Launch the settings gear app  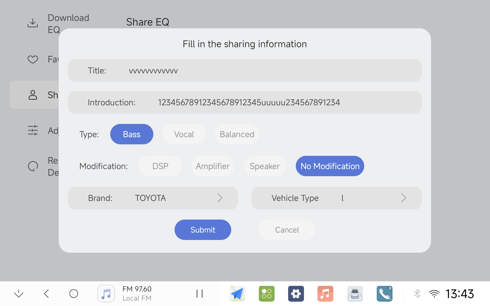click(296, 294)
